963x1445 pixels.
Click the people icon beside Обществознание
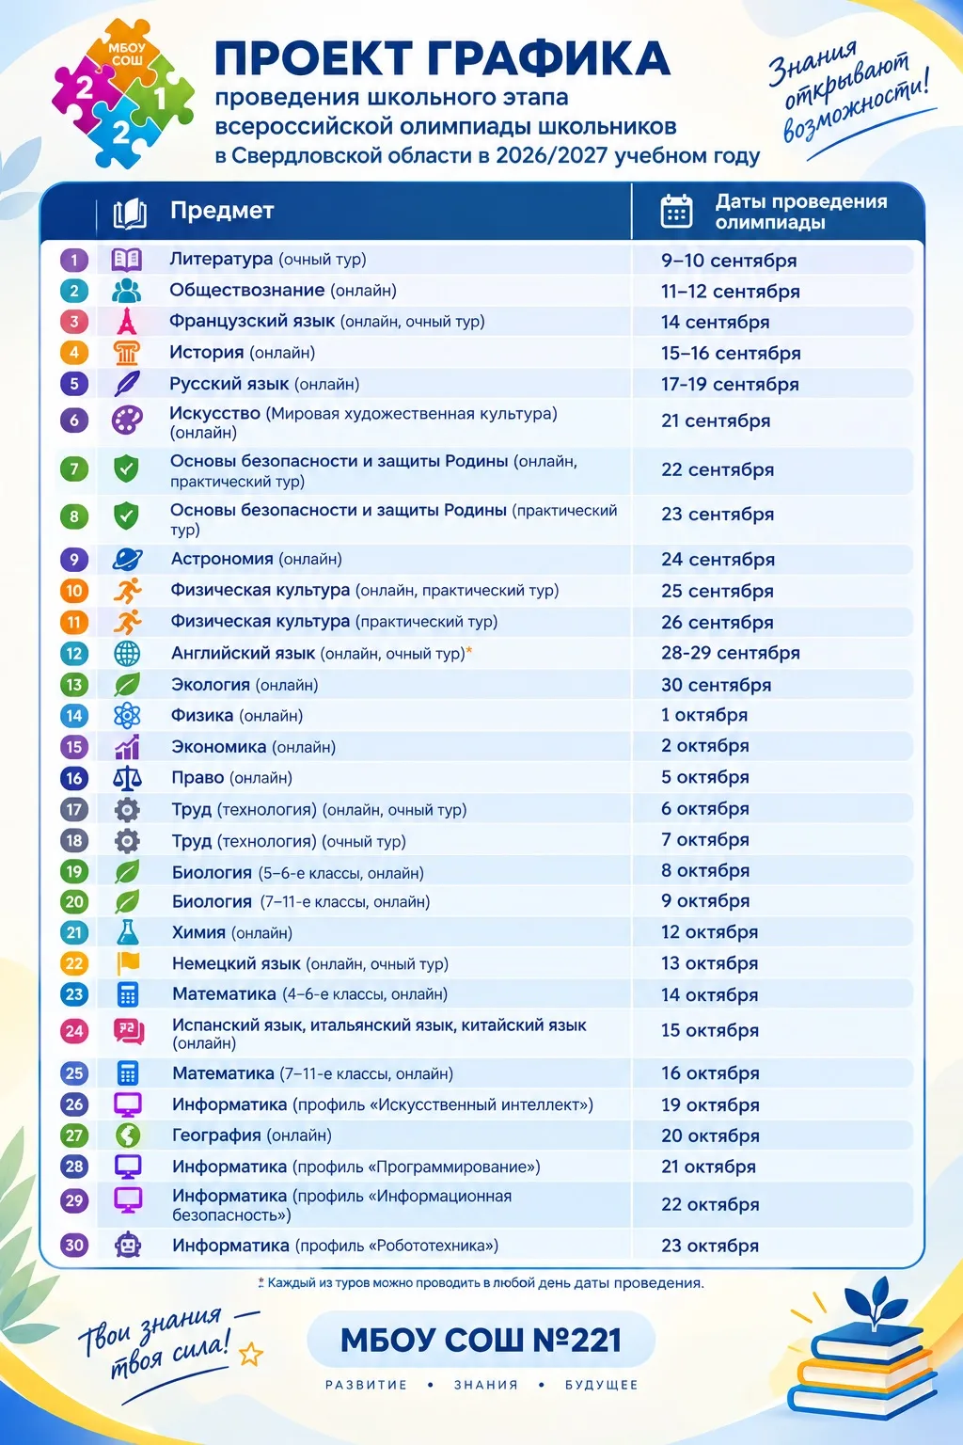pos(127,291)
